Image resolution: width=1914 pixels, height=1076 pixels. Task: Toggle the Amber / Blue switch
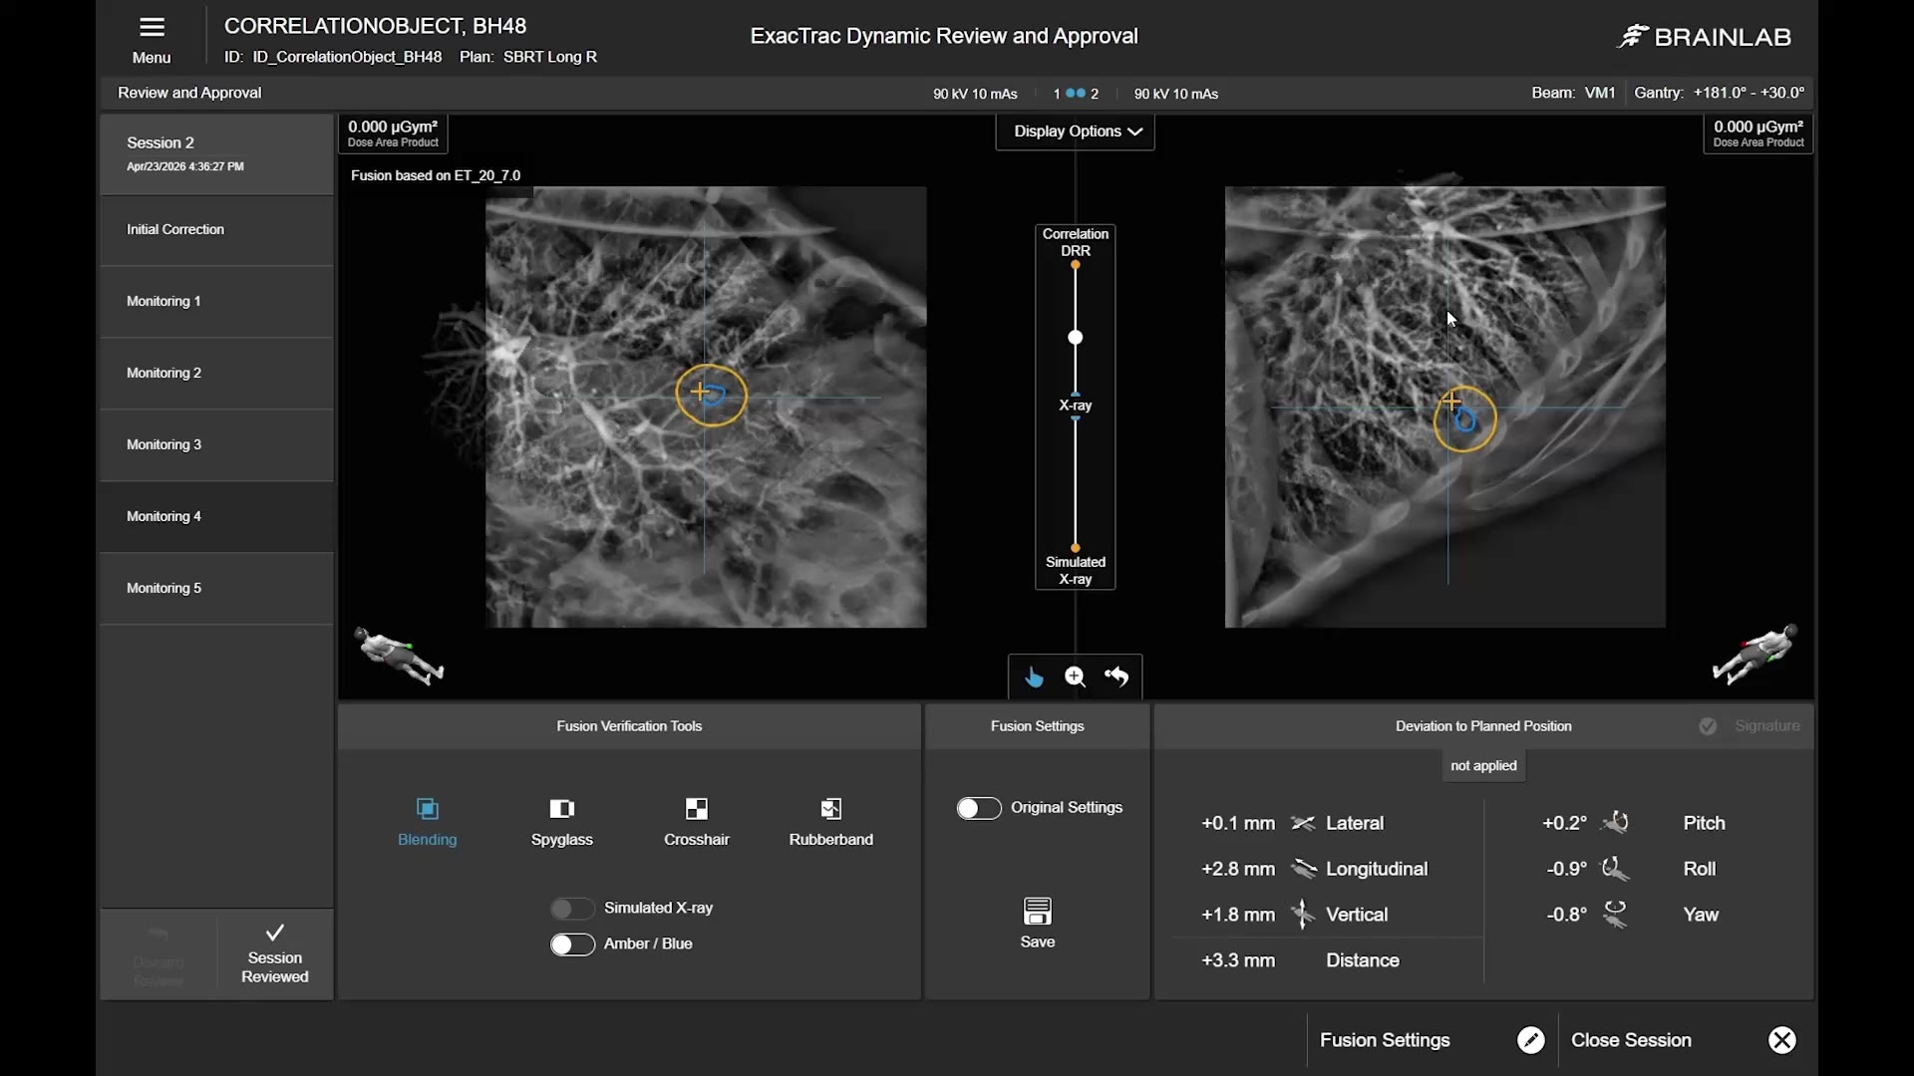point(572,944)
